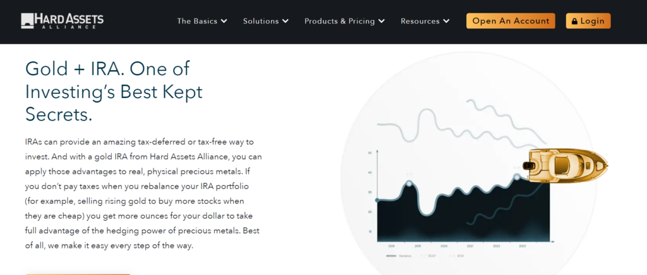Expand Products & Pricing chevron
This screenshot has height=275, width=647.
382,21
